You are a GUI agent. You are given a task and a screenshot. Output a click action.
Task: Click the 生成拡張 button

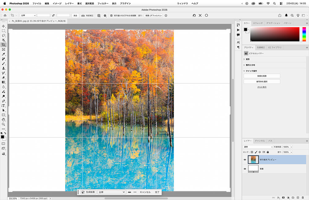pyautogui.click(x=88, y=192)
